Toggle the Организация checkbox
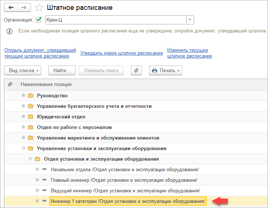 pos(39,20)
